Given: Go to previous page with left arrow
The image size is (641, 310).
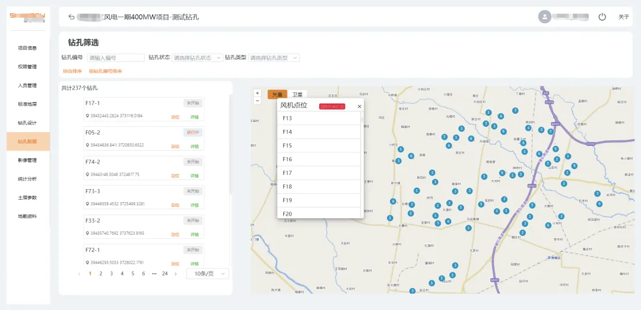Looking at the screenshot, I should click(80, 274).
